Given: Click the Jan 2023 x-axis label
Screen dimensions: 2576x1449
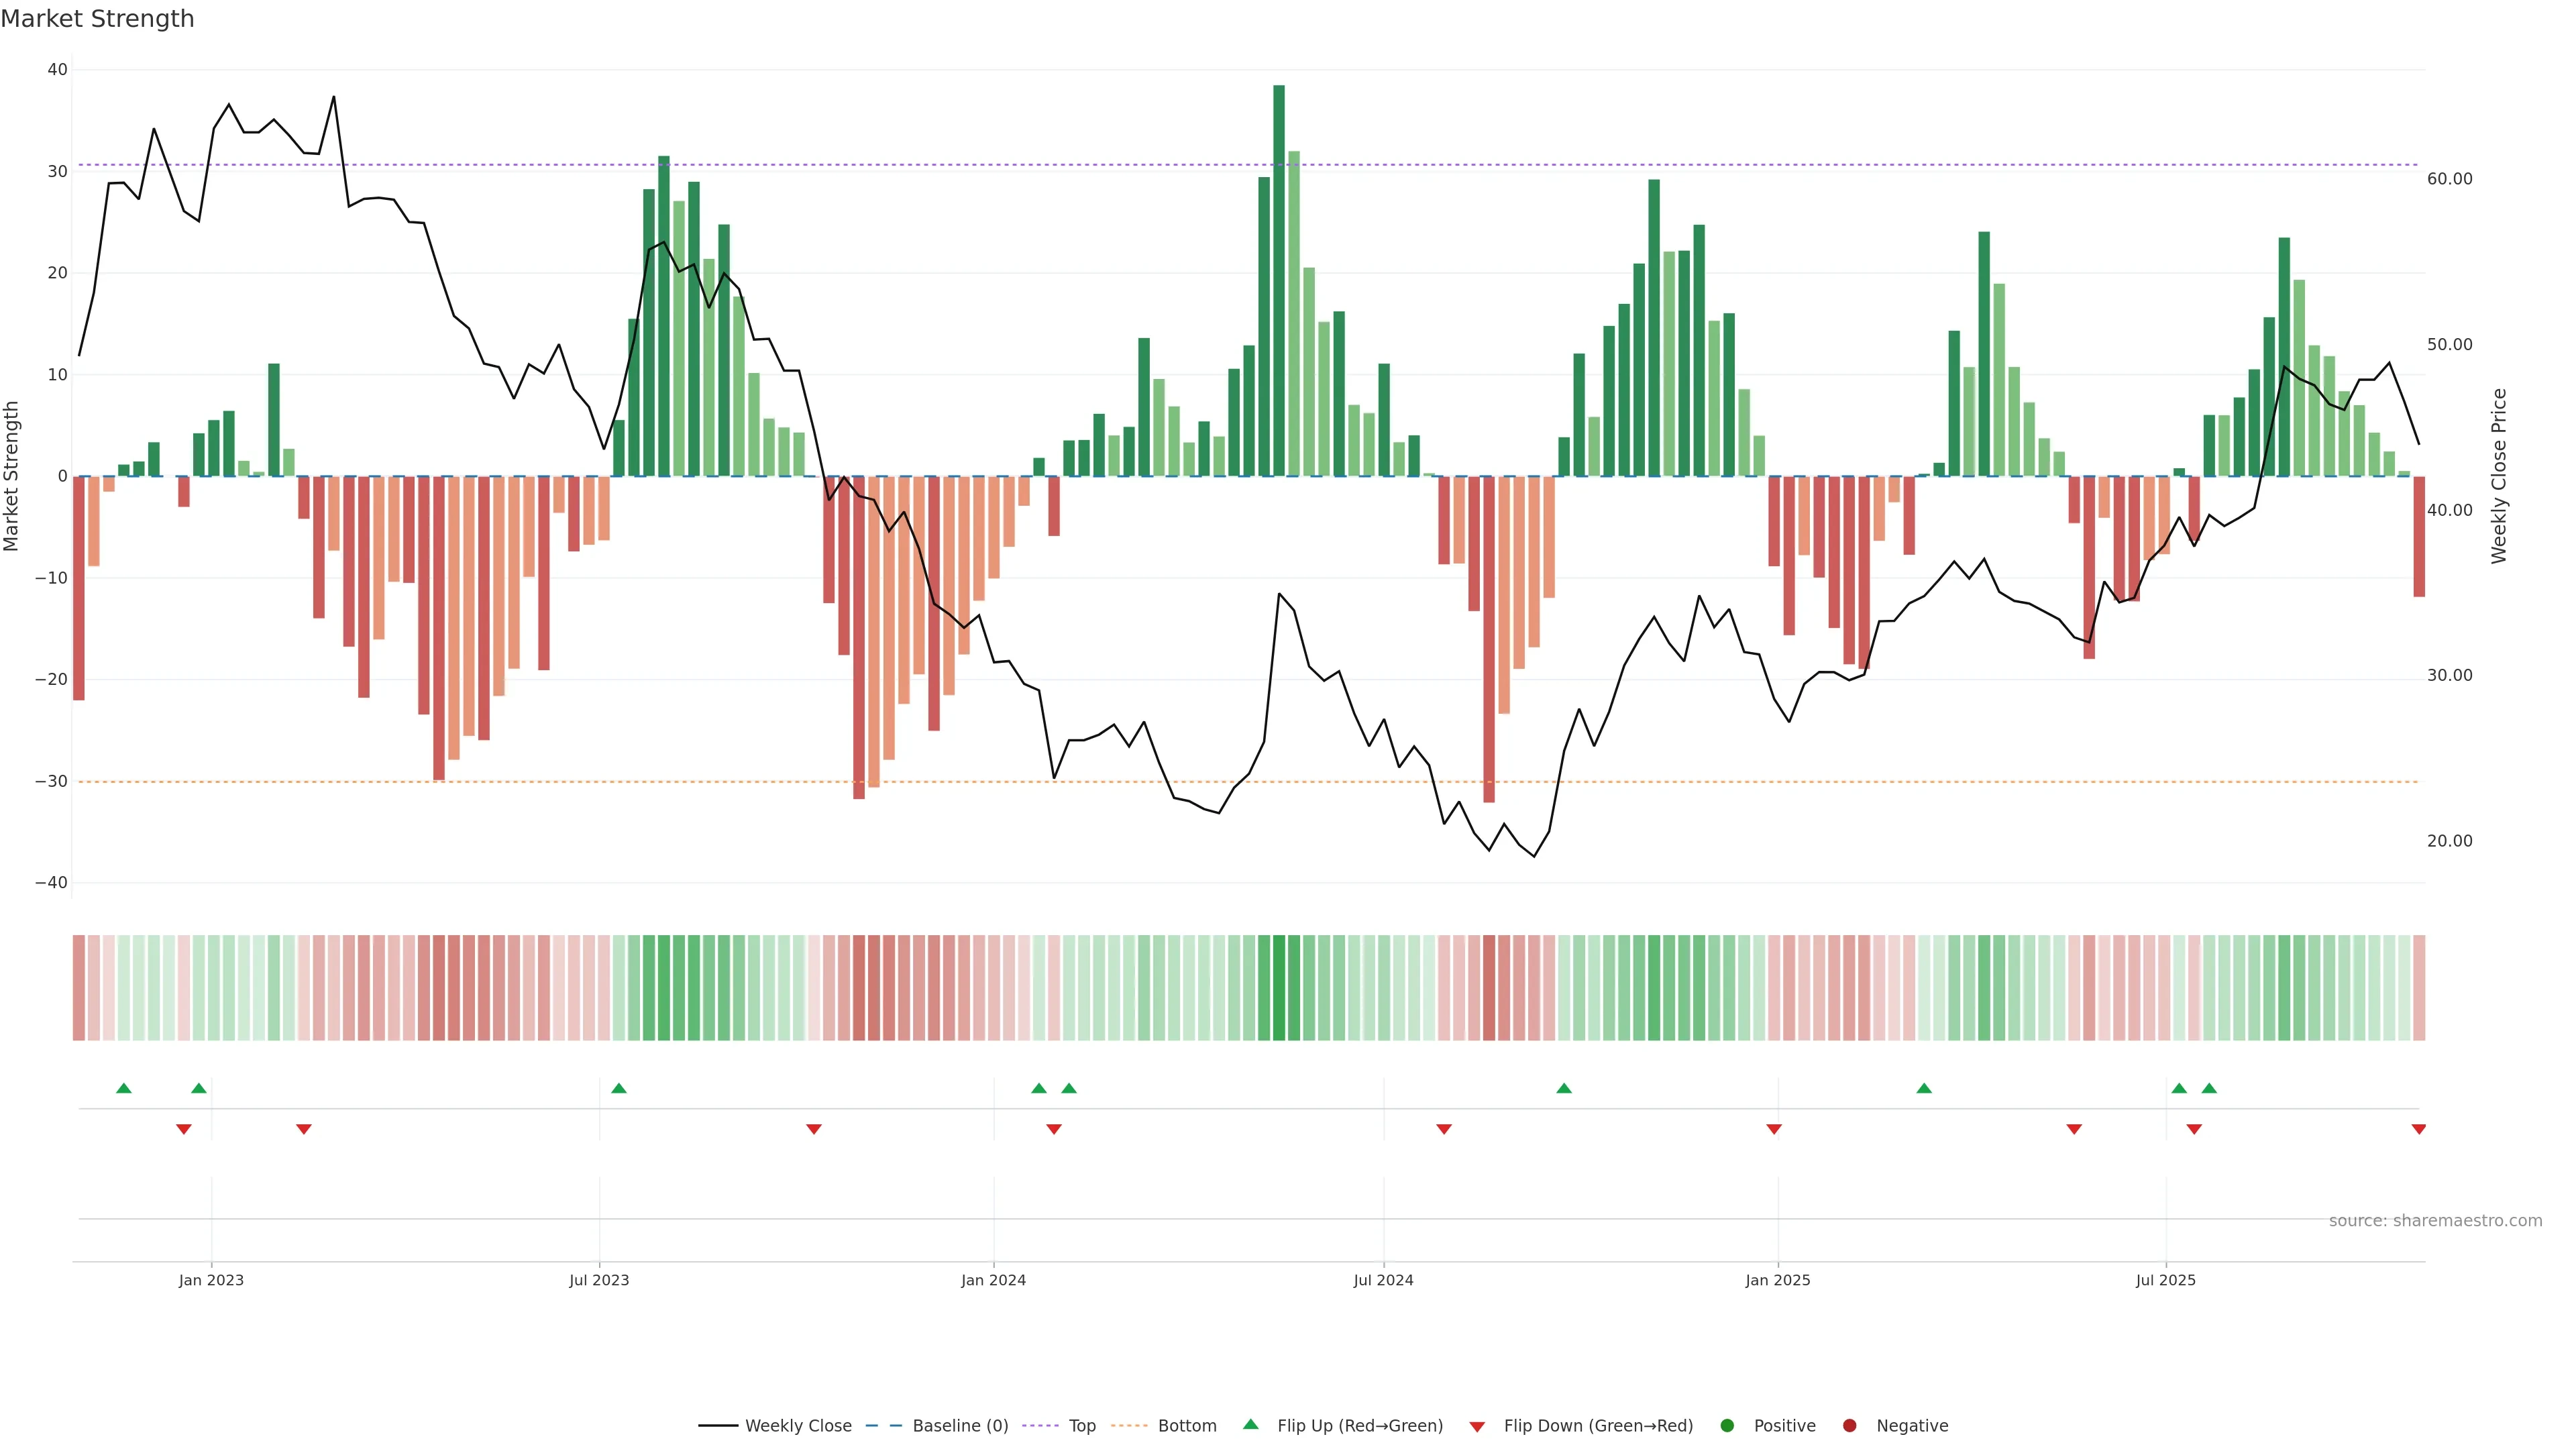Looking at the screenshot, I should point(211,1280).
